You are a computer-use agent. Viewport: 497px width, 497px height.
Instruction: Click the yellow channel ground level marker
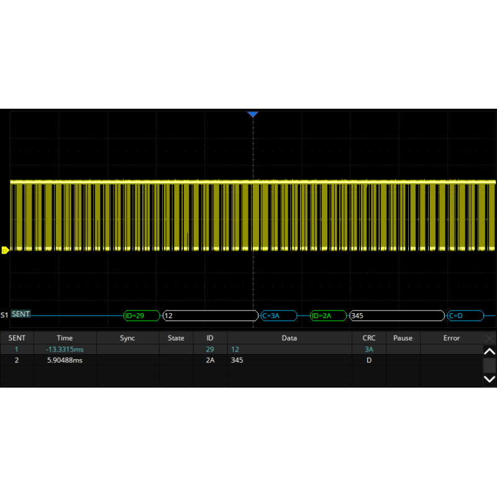pos(4,250)
